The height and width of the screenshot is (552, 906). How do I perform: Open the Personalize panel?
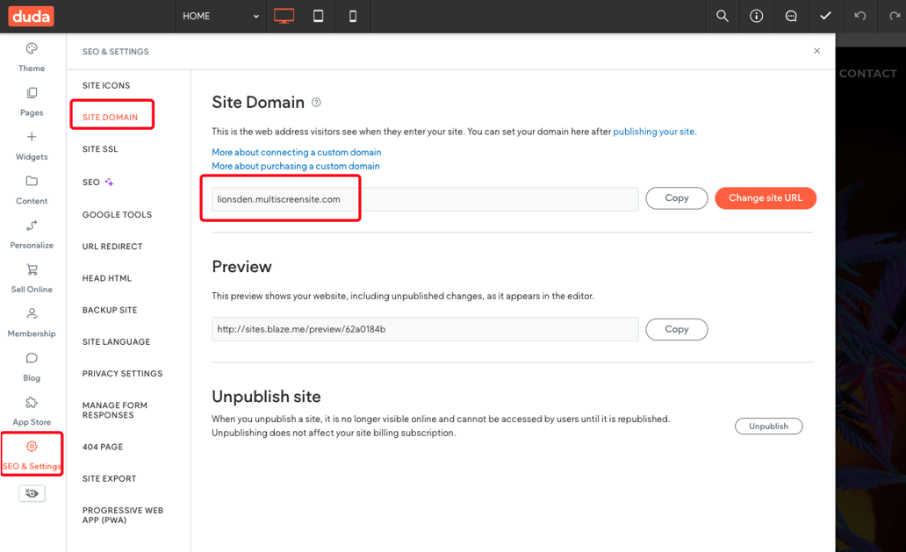[31, 232]
